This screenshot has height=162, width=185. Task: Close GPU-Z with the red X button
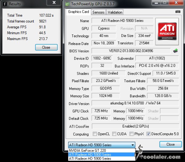(176, 2)
